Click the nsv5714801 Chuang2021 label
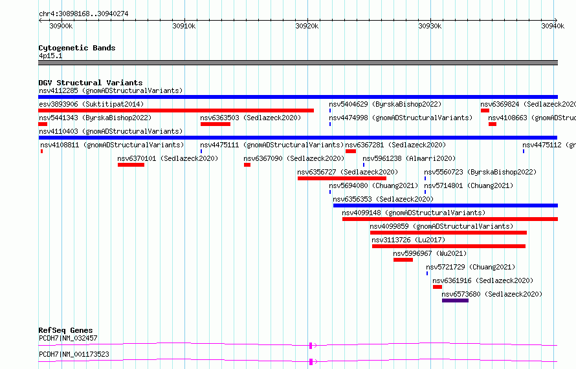576x369 pixels. (x=469, y=185)
